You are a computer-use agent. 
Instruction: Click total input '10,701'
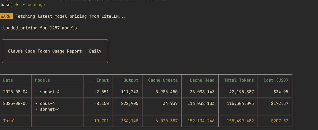(101, 121)
